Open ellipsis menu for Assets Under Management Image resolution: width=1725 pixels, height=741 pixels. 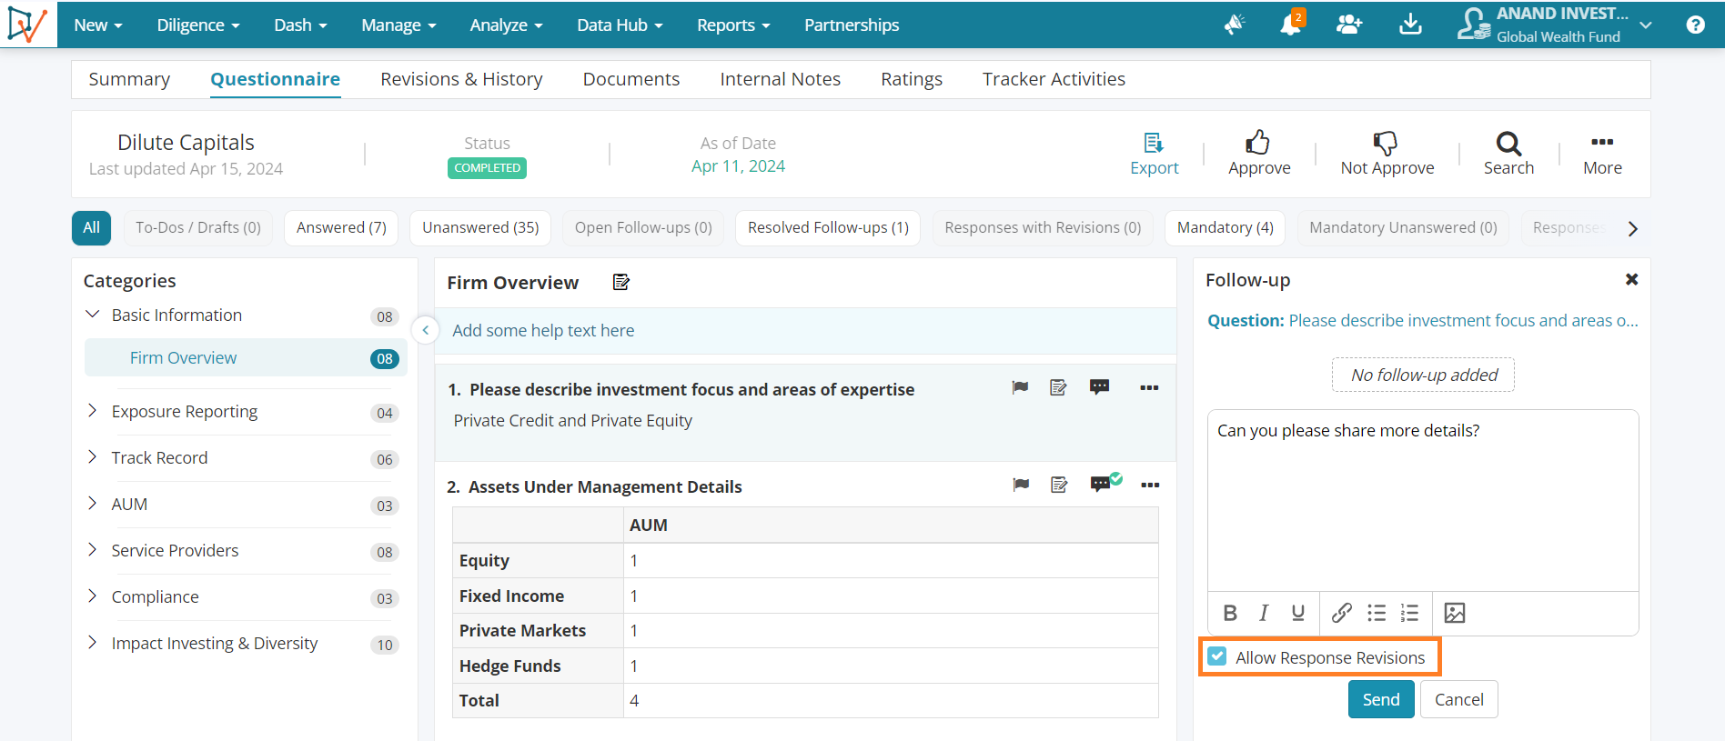click(1150, 486)
